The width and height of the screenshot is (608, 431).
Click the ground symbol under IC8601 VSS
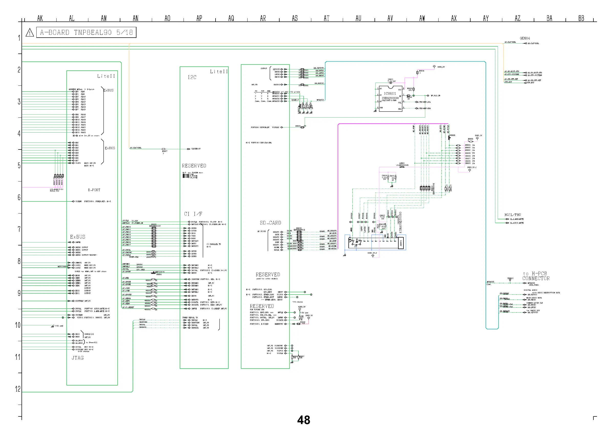pyautogui.click(x=375, y=111)
